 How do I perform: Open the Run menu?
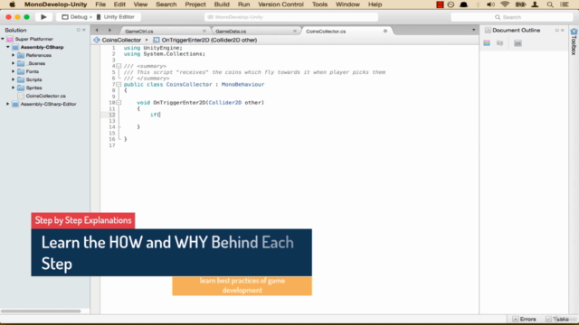[x=243, y=5]
